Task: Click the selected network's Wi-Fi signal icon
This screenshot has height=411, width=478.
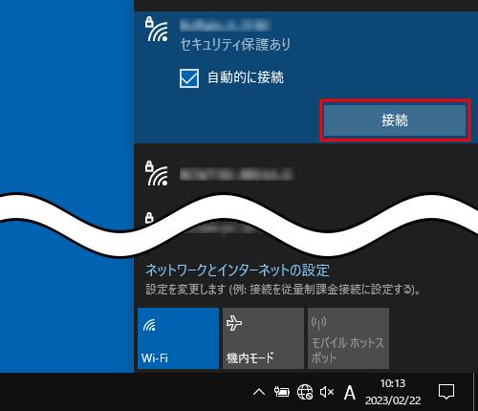Action: coord(157,30)
